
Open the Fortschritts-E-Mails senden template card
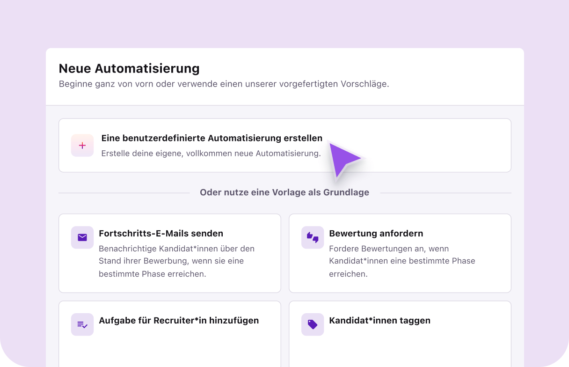point(169,253)
